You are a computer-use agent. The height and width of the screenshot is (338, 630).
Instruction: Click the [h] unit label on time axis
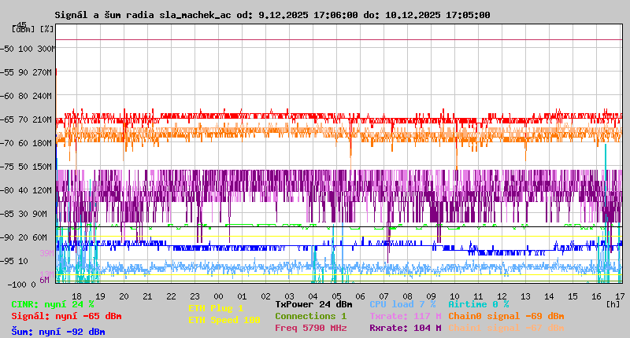tap(613, 303)
